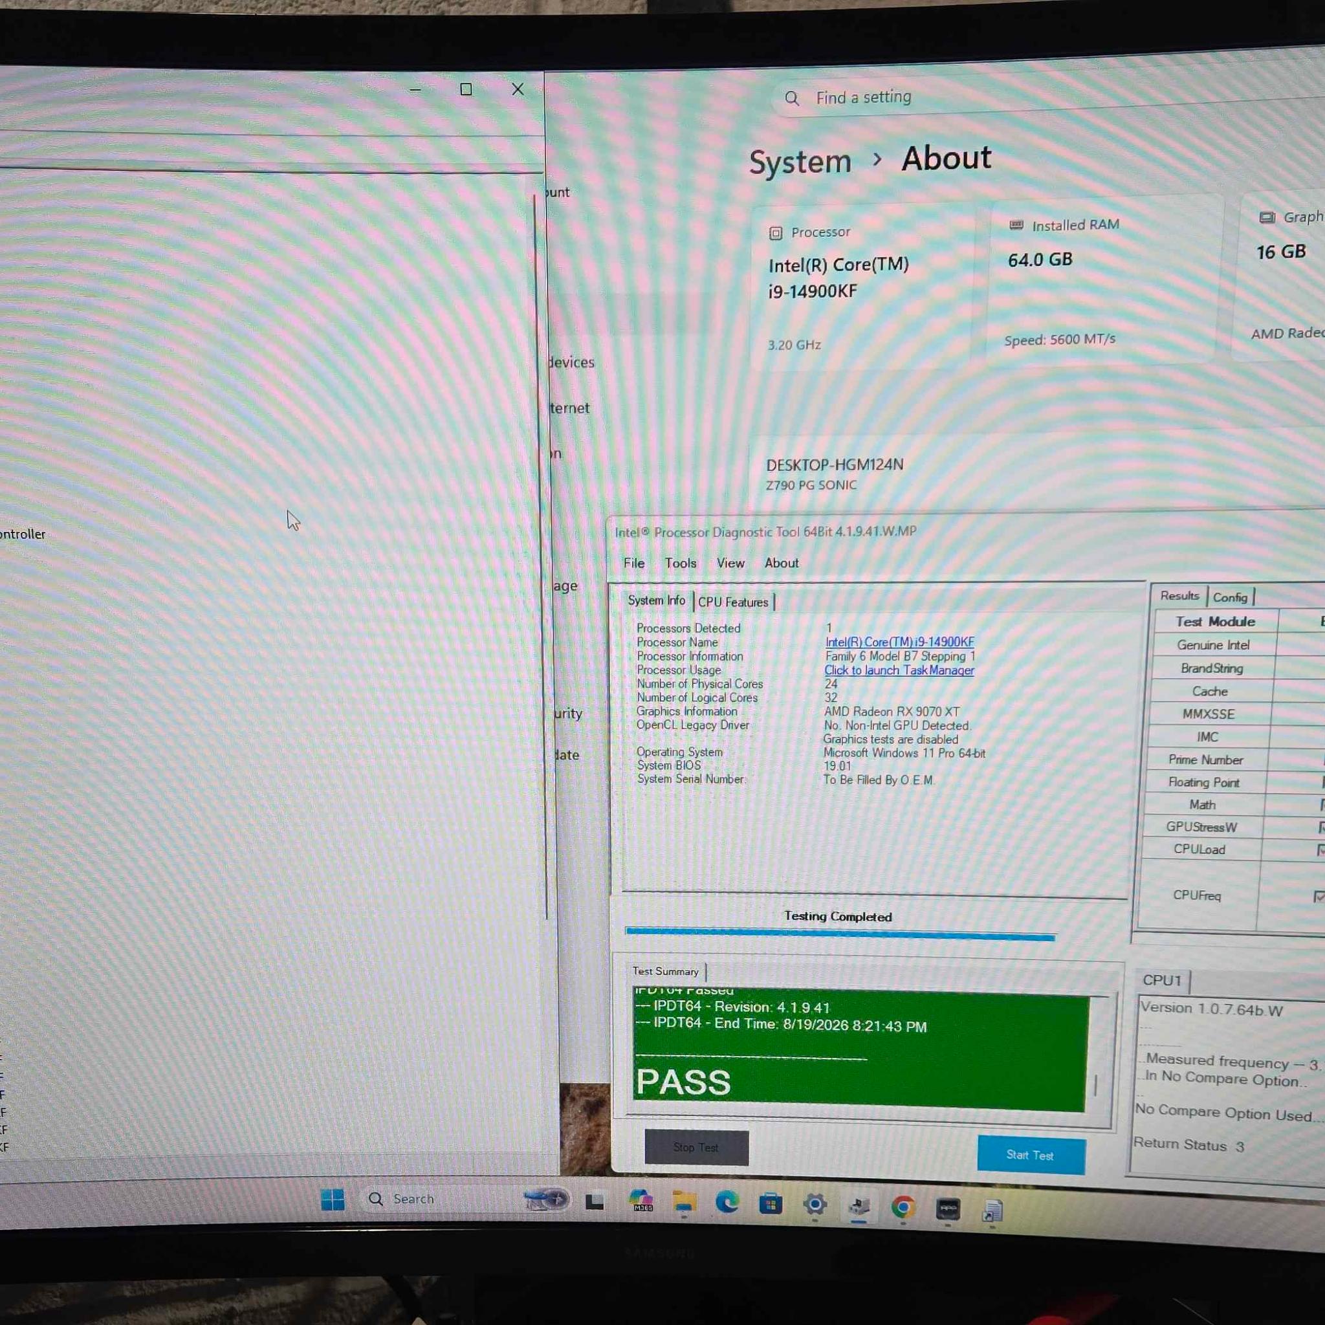The width and height of the screenshot is (1325, 1325).
Task: Click the 'Prime Number' test module row
Action: click(1206, 760)
